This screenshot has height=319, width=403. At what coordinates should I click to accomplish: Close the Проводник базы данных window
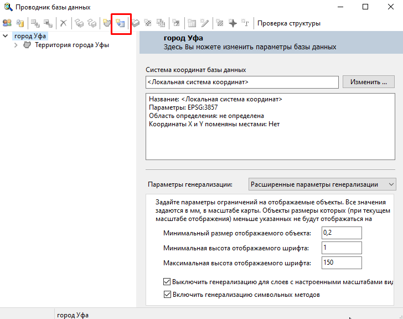pyautogui.click(x=391, y=7)
